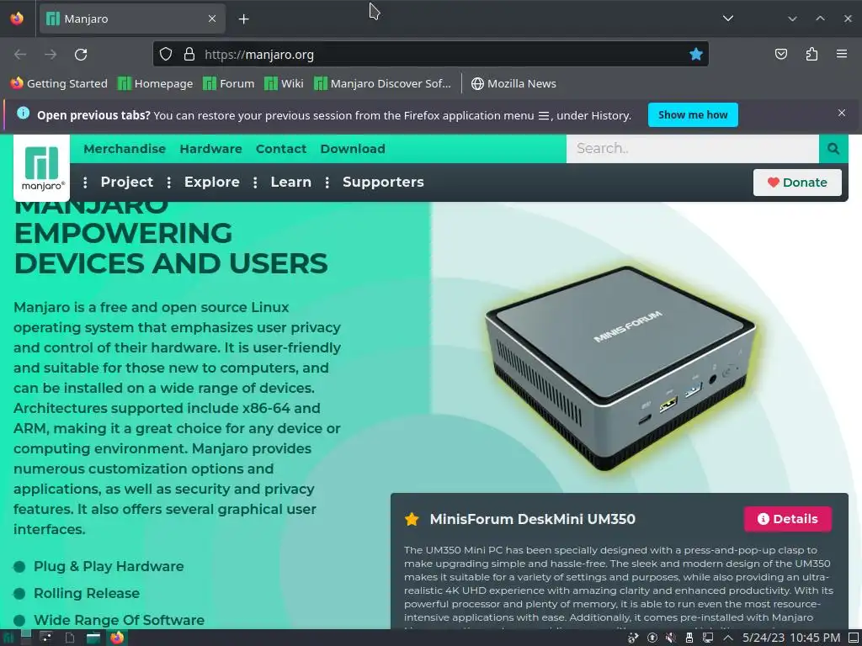Go back with the back arrow

point(20,55)
